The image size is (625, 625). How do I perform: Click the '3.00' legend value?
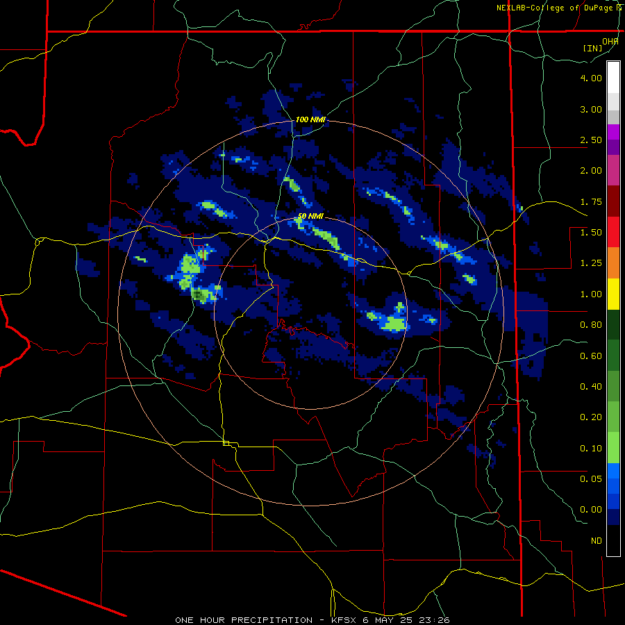point(591,109)
